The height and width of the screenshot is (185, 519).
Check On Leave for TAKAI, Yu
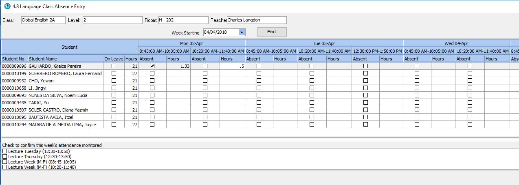[x=114, y=103]
